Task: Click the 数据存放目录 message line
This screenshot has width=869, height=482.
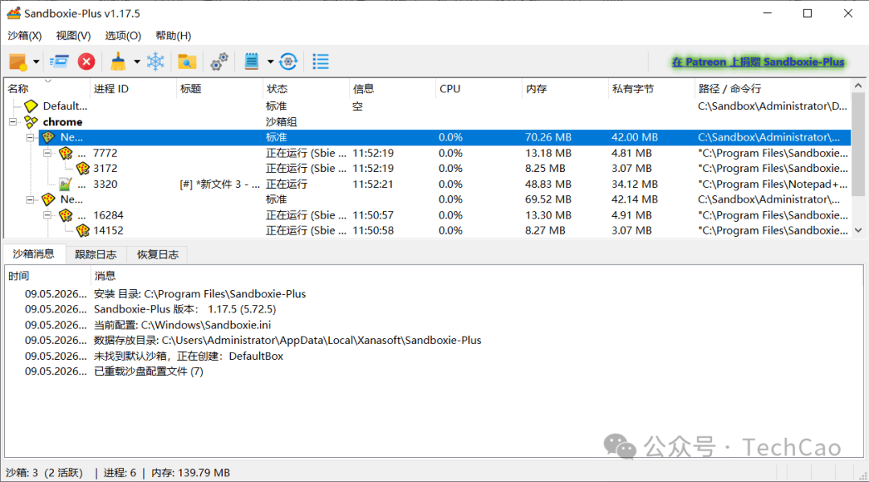Action: [287, 341]
